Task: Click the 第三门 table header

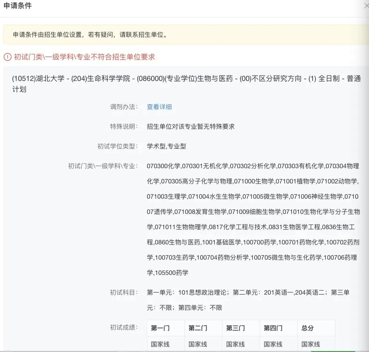Action: [x=241, y=328]
